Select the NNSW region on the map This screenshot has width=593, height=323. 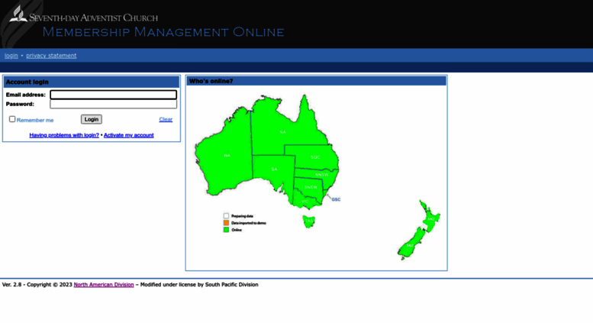point(317,174)
